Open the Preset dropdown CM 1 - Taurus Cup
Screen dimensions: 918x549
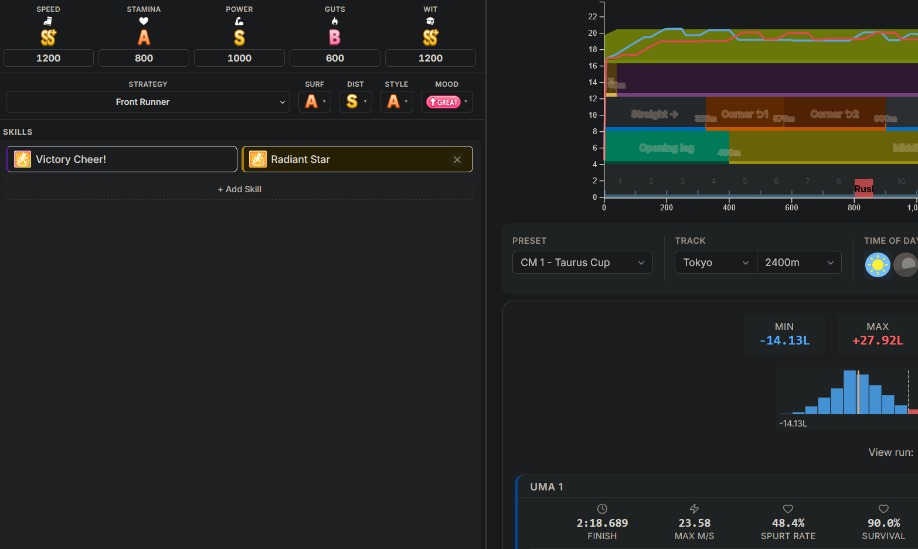[x=583, y=262]
